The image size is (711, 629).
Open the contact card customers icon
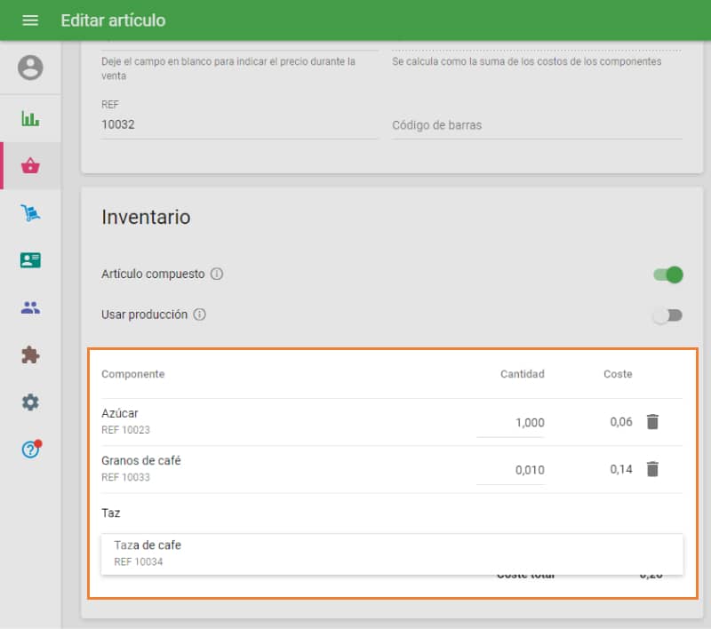click(x=29, y=259)
